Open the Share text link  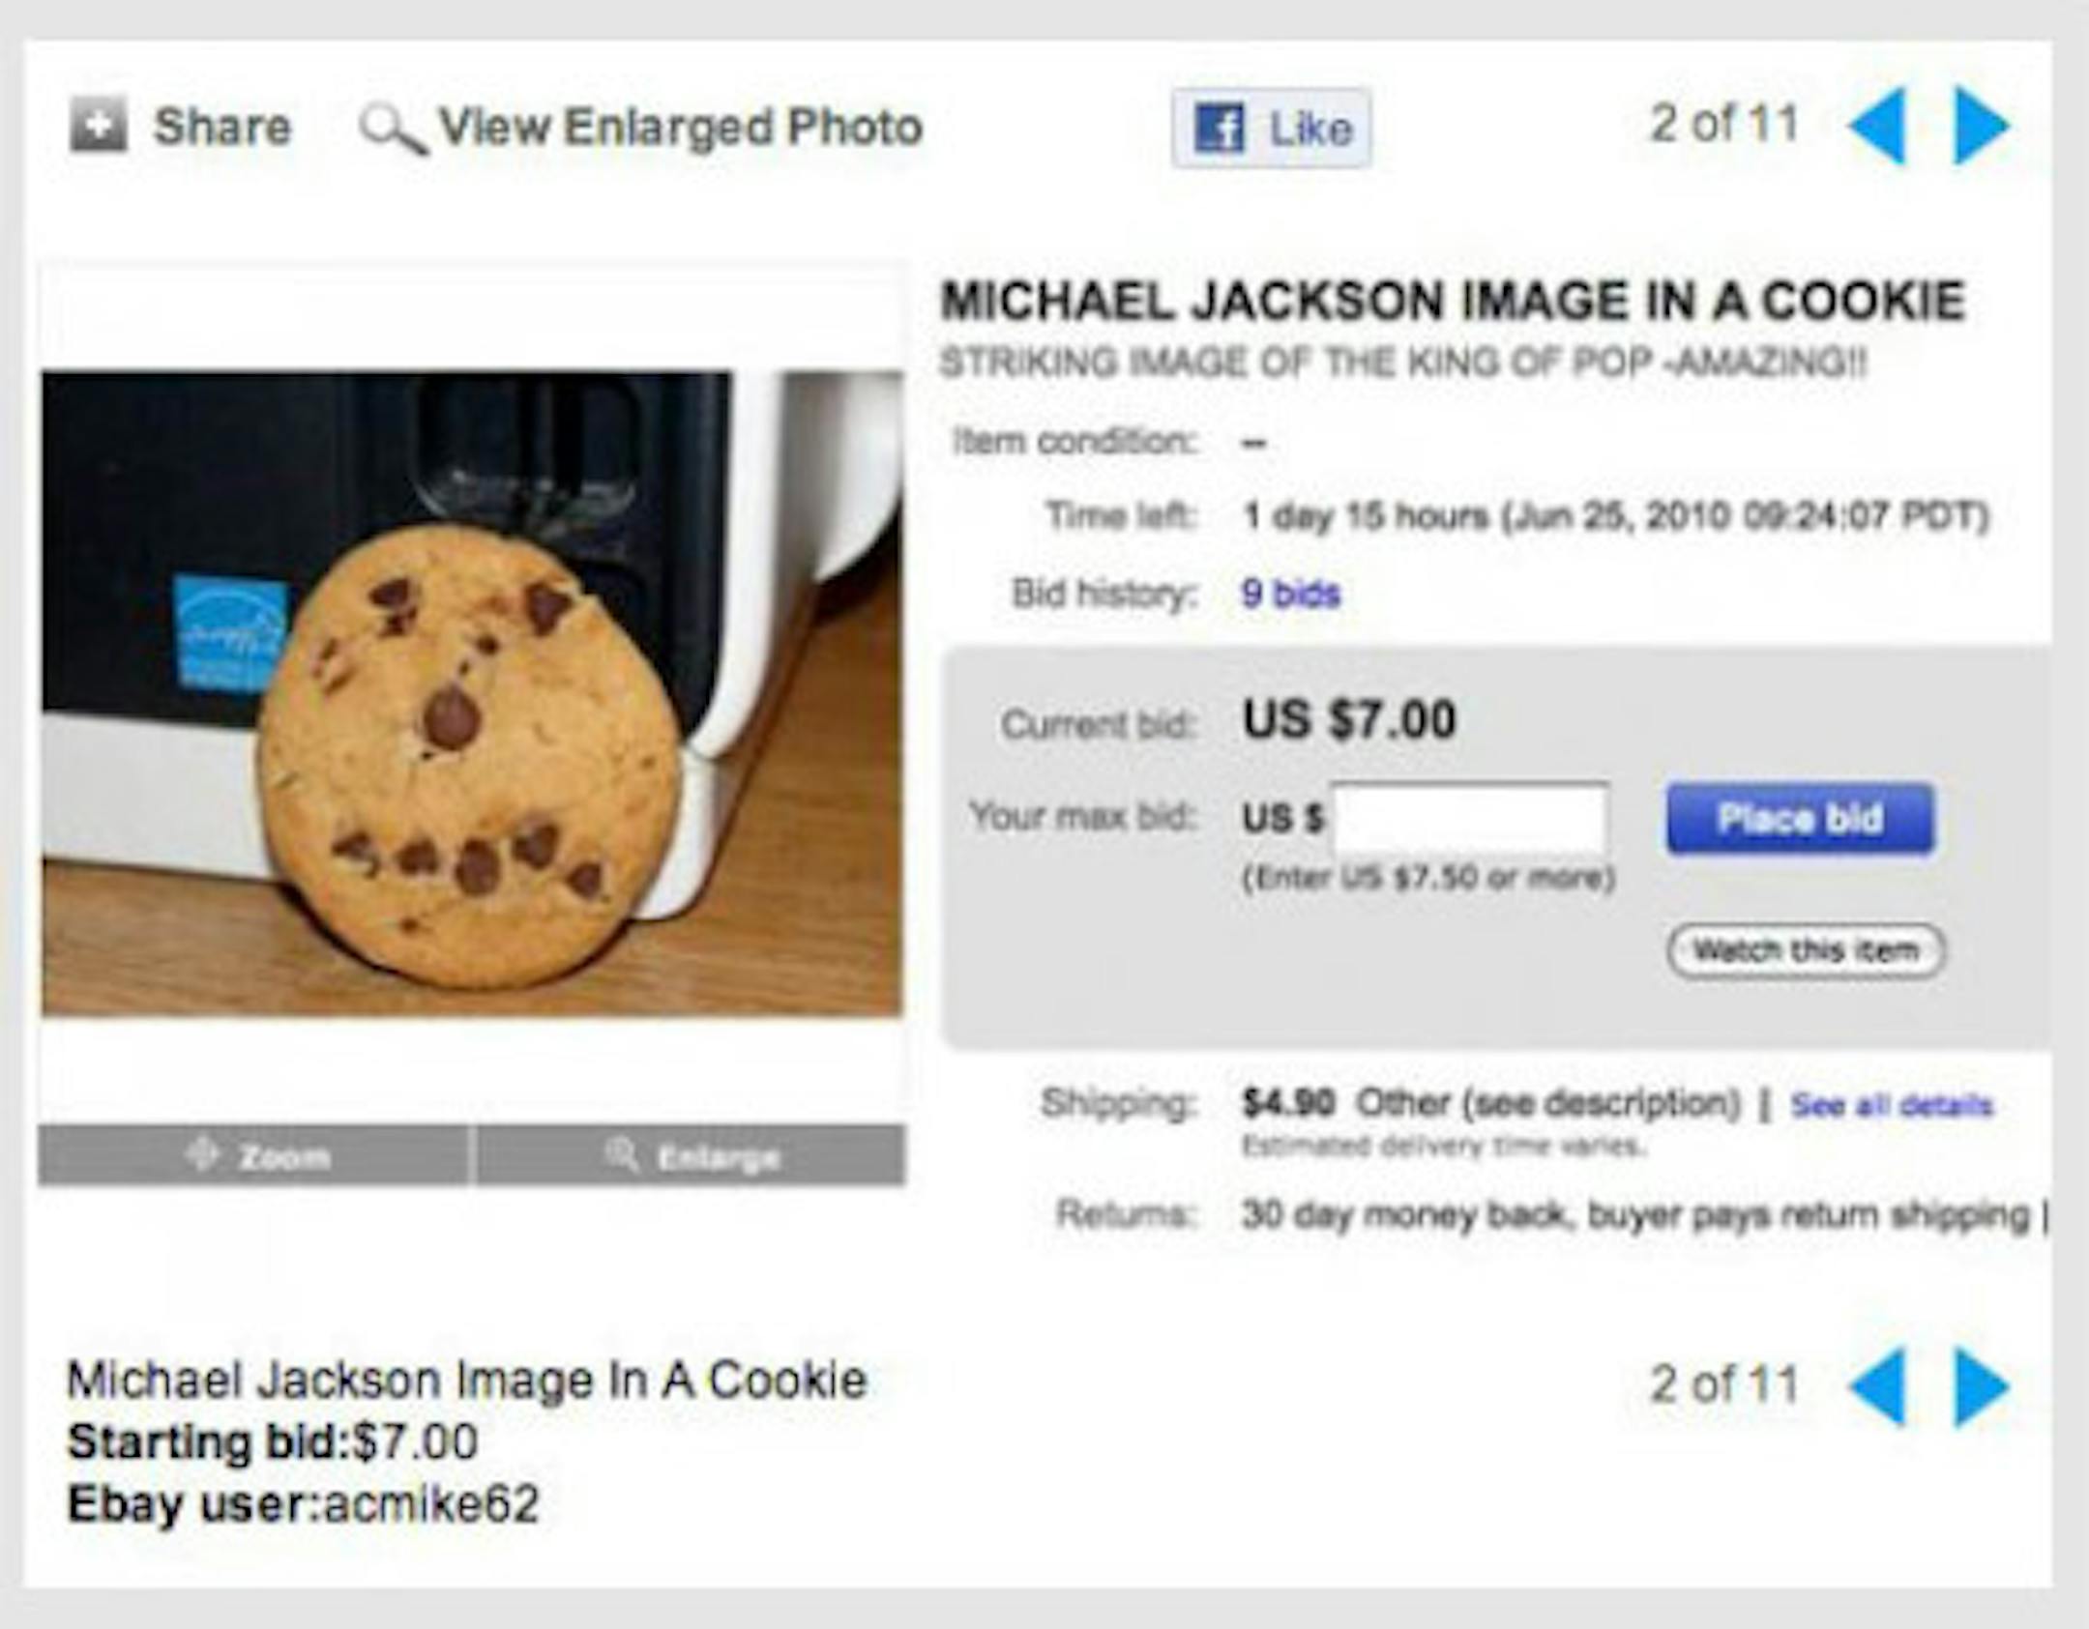[222, 127]
